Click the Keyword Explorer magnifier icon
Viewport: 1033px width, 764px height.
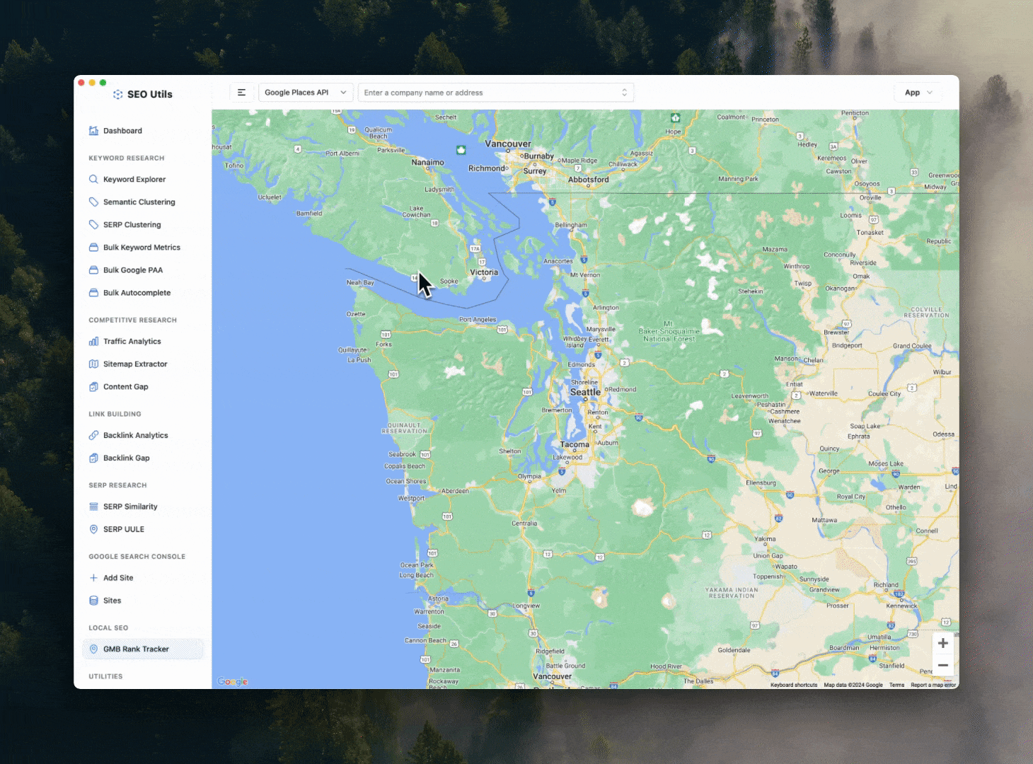coord(93,180)
